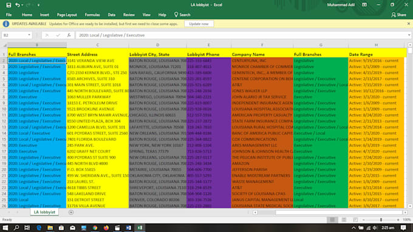Select column C header

click(97, 45)
